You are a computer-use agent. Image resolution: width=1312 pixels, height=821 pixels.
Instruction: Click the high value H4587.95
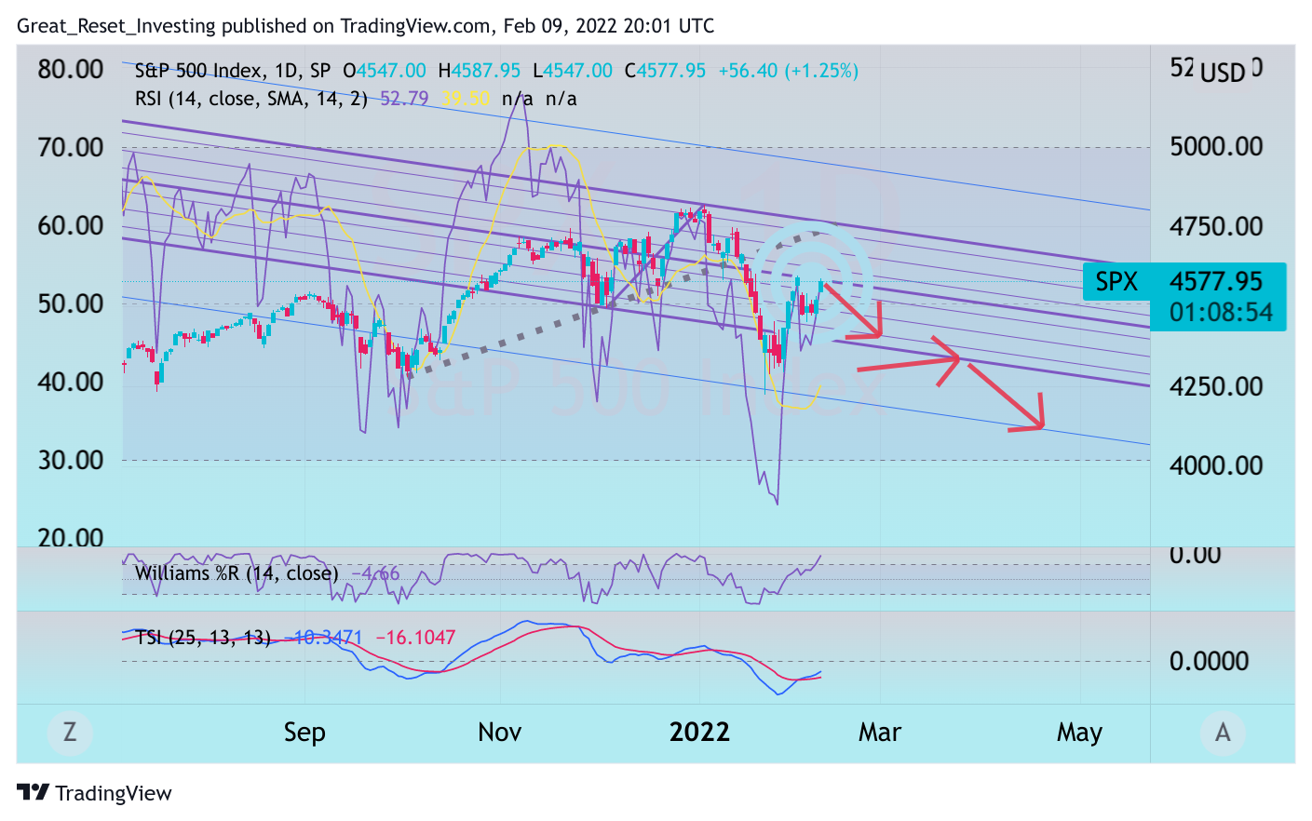click(480, 71)
